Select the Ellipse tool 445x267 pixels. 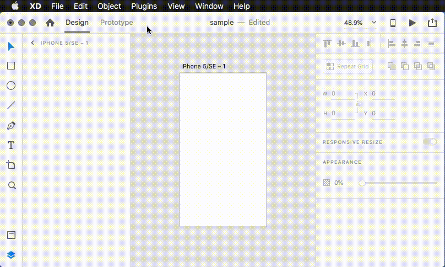(x=11, y=86)
